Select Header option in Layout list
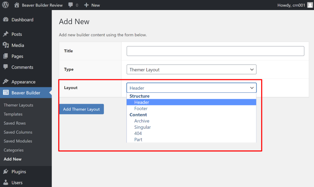Viewport: 314px width, 187px height. (192, 102)
